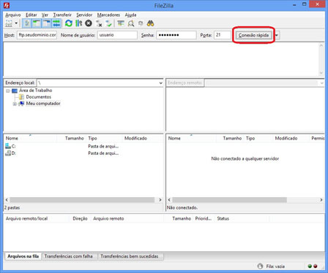This screenshot has height=273, width=328.
Task: Open the Conexão rápida history dropdown
Action: pos(277,35)
